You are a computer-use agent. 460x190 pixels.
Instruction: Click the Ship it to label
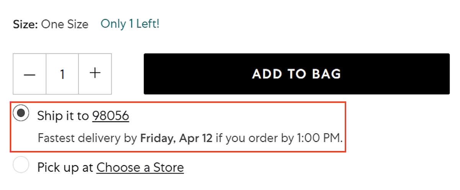[63, 116]
